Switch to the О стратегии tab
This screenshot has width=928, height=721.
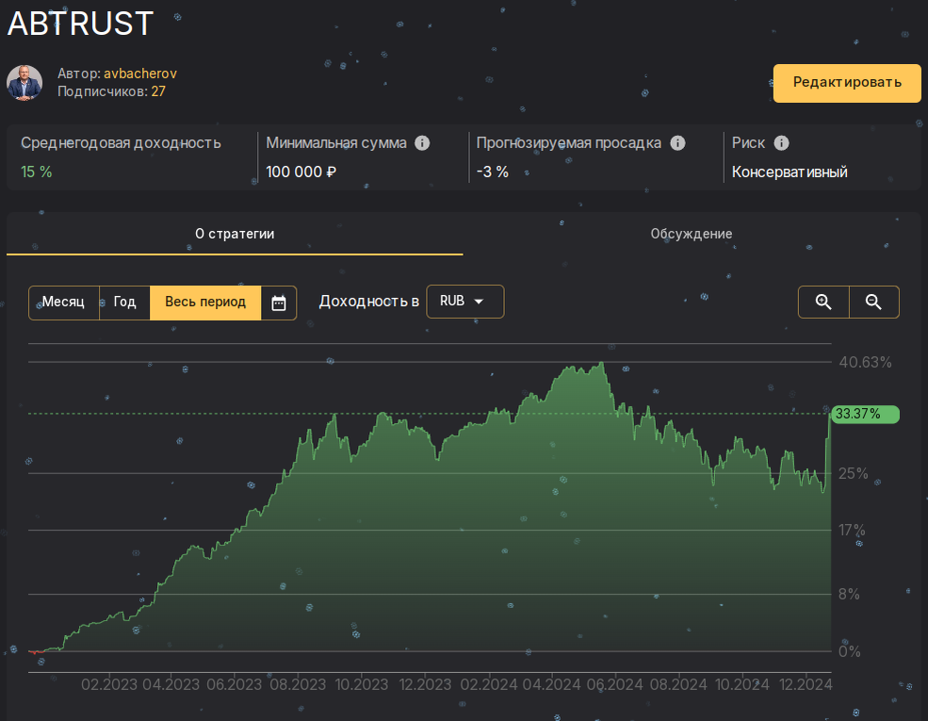click(234, 234)
